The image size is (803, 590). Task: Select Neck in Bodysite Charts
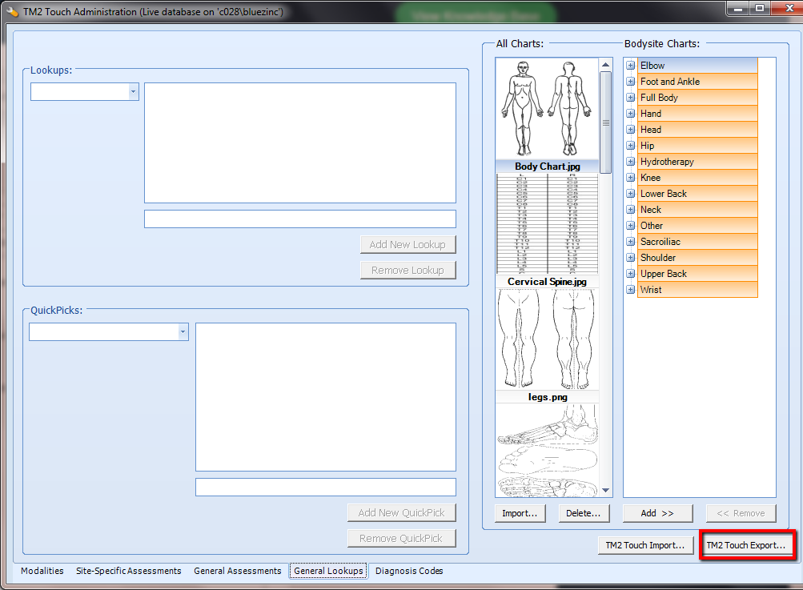(697, 210)
